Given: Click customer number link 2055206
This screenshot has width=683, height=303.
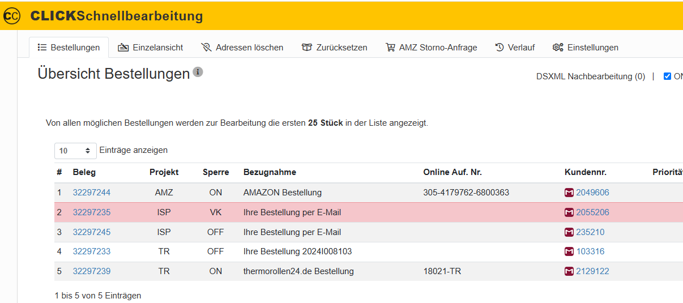Looking at the screenshot, I should [x=592, y=212].
